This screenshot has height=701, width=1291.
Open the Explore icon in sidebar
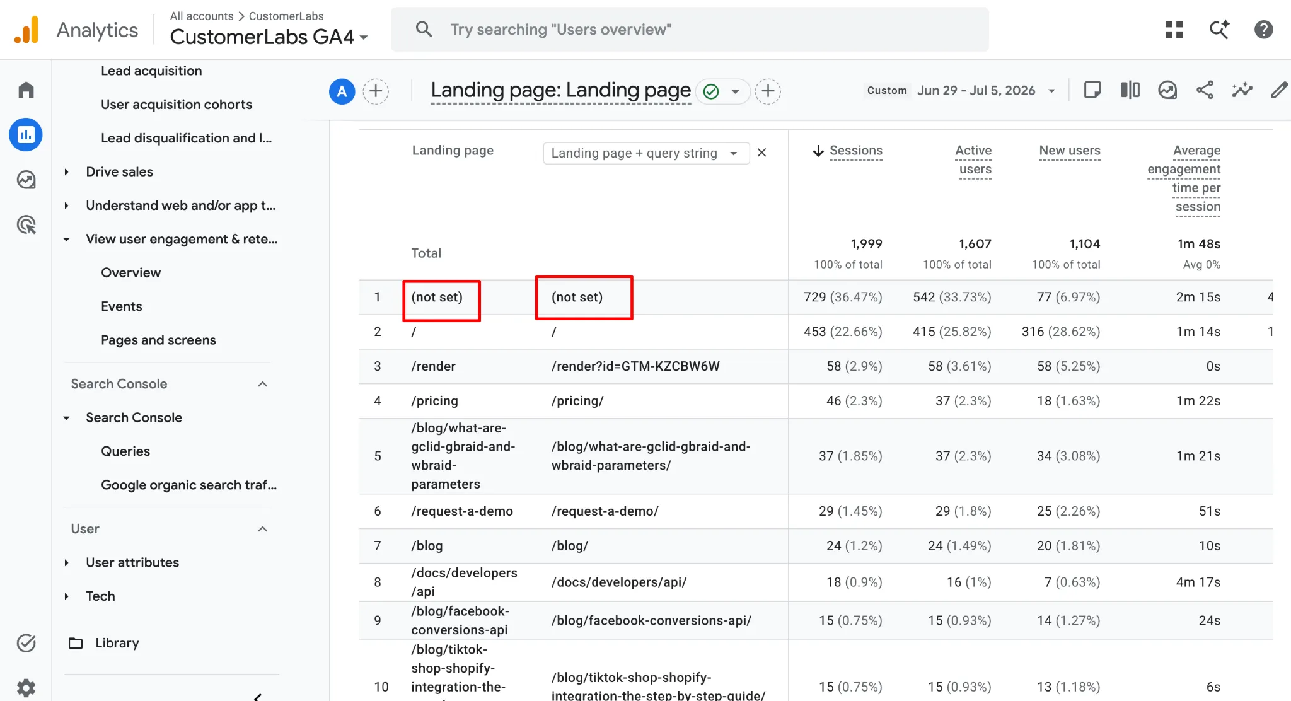coord(26,180)
